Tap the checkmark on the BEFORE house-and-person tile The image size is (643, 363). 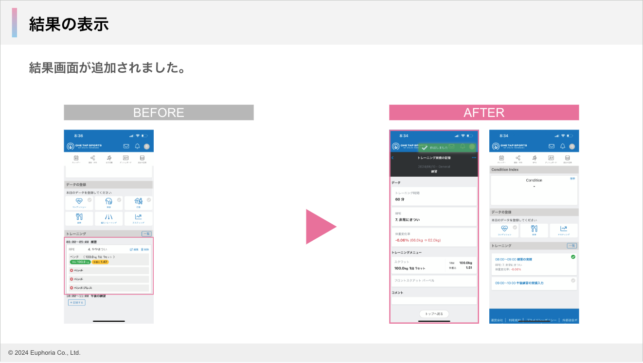(149, 199)
